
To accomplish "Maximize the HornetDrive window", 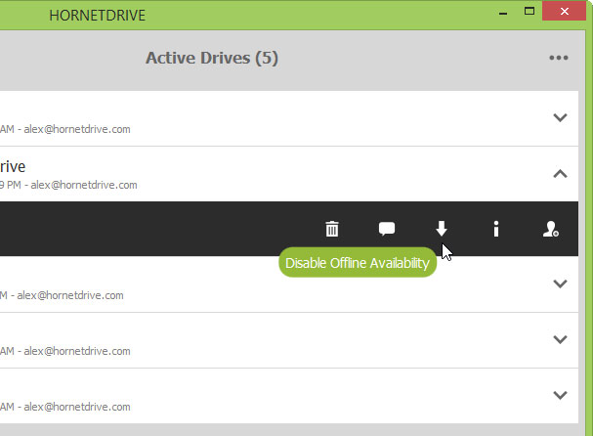I will click(529, 12).
